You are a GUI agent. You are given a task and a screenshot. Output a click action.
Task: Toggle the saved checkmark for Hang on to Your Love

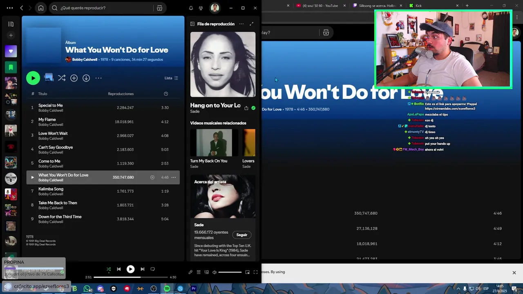[253, 108]
